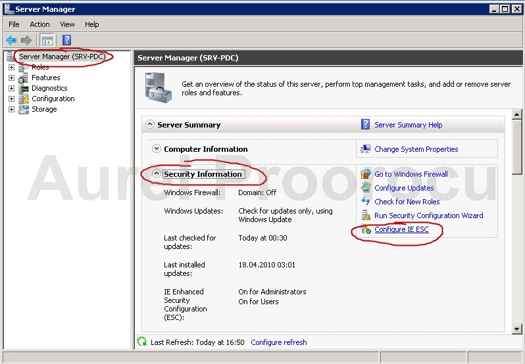Click the Server Summary Help question mark icon
This screenshot has width=525, height=364.
(365, 124)
